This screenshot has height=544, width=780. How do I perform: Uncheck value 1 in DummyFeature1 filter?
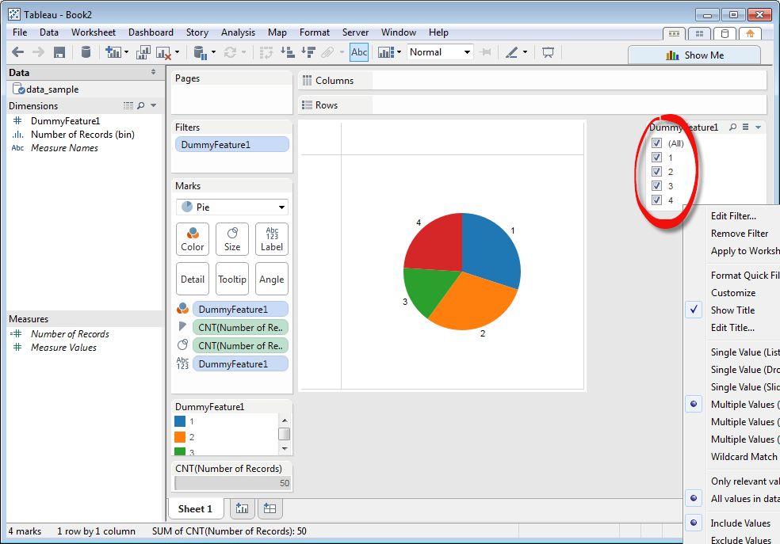pyautogui.click(x=656, y=158)
